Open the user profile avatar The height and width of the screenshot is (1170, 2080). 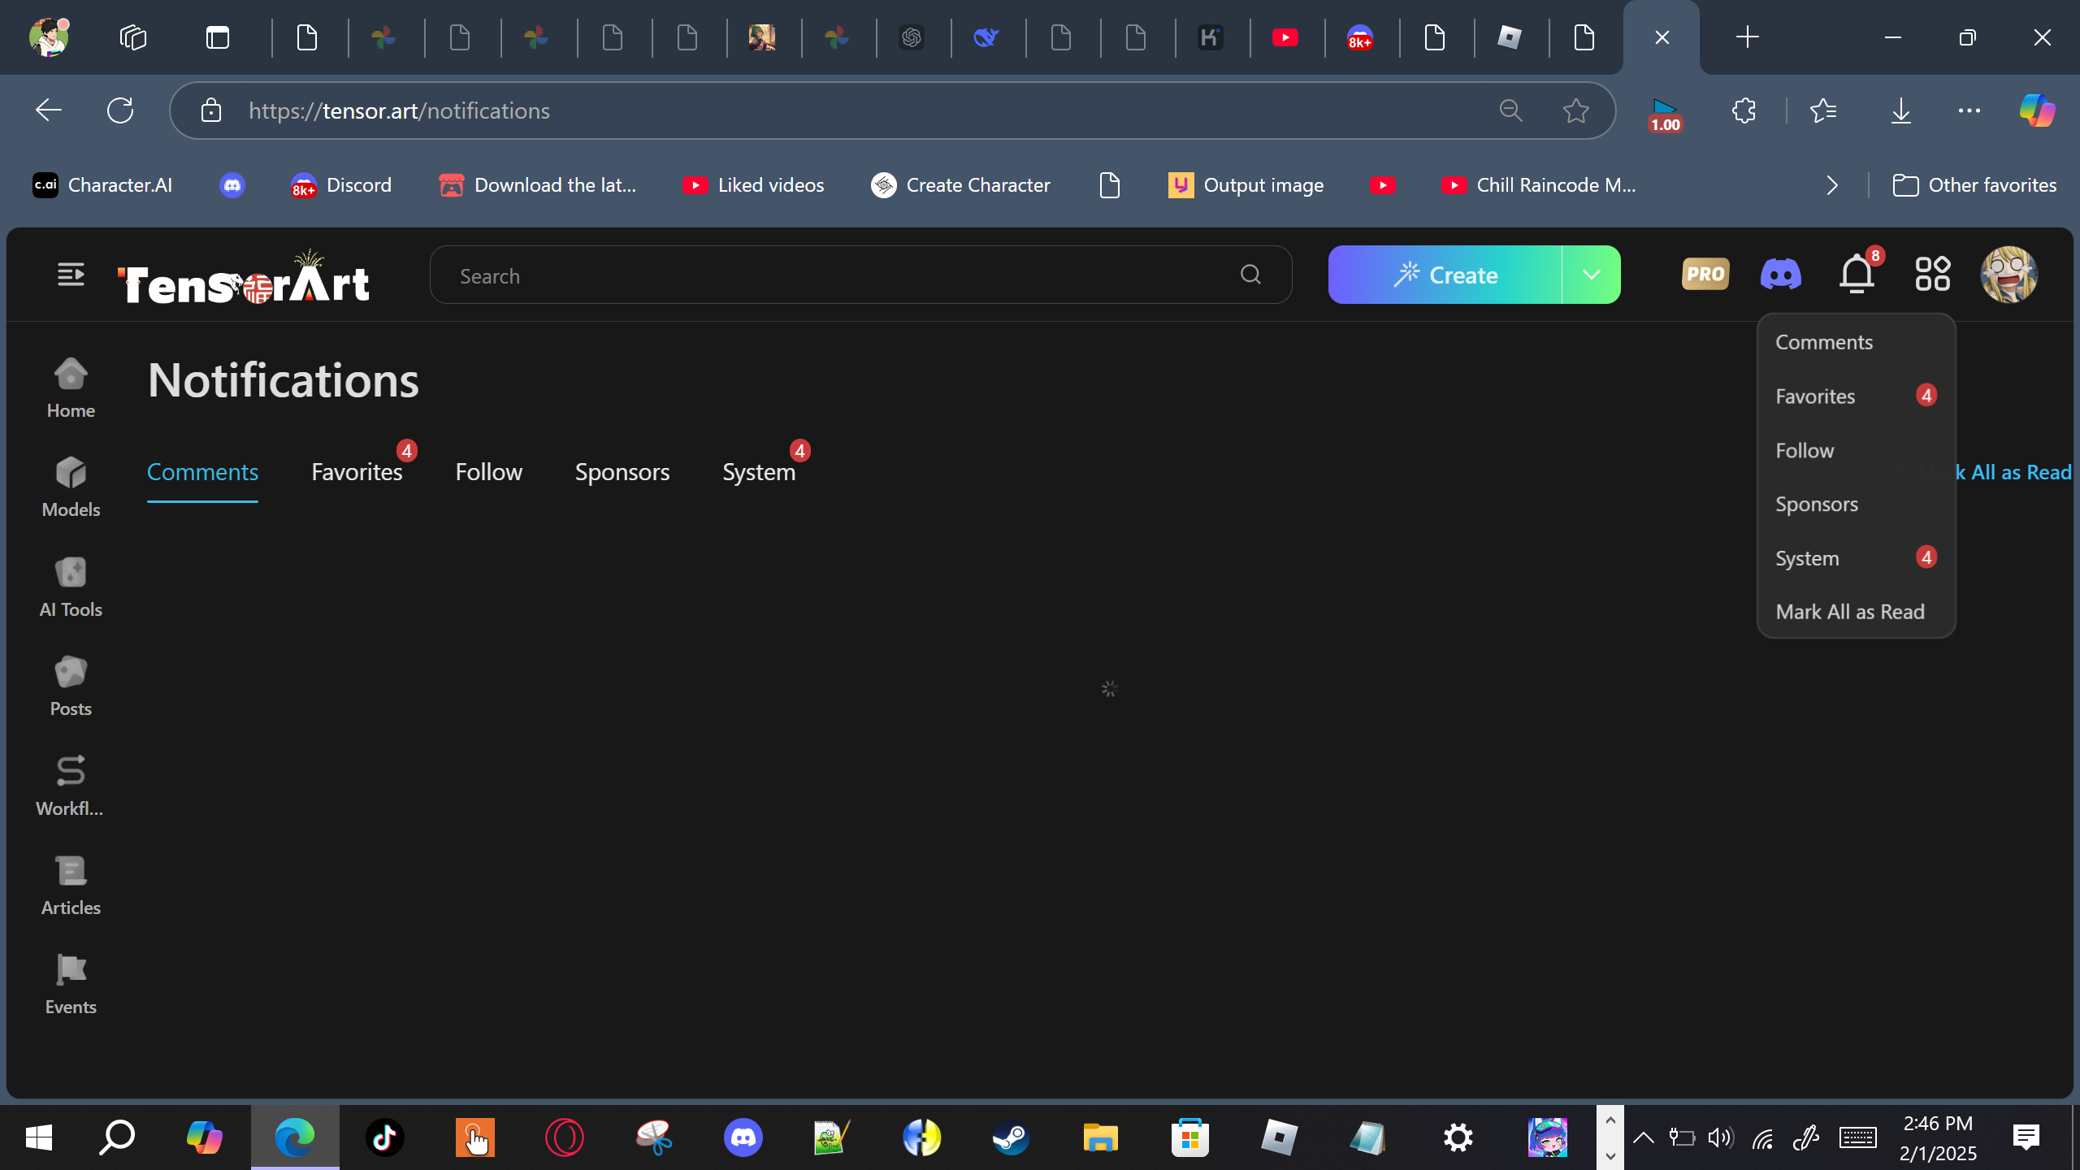click(2008, 275)
